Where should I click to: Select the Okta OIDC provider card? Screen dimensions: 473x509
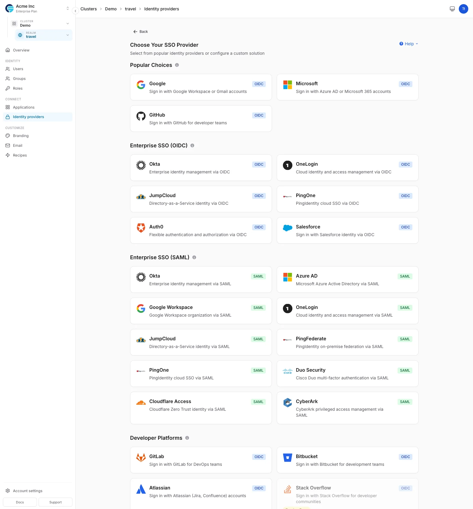pos(201,168)
